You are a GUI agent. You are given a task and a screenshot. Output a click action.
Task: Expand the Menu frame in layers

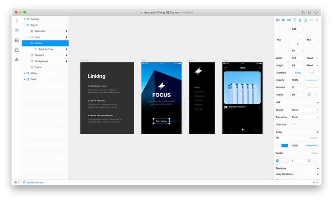point(24,73)
